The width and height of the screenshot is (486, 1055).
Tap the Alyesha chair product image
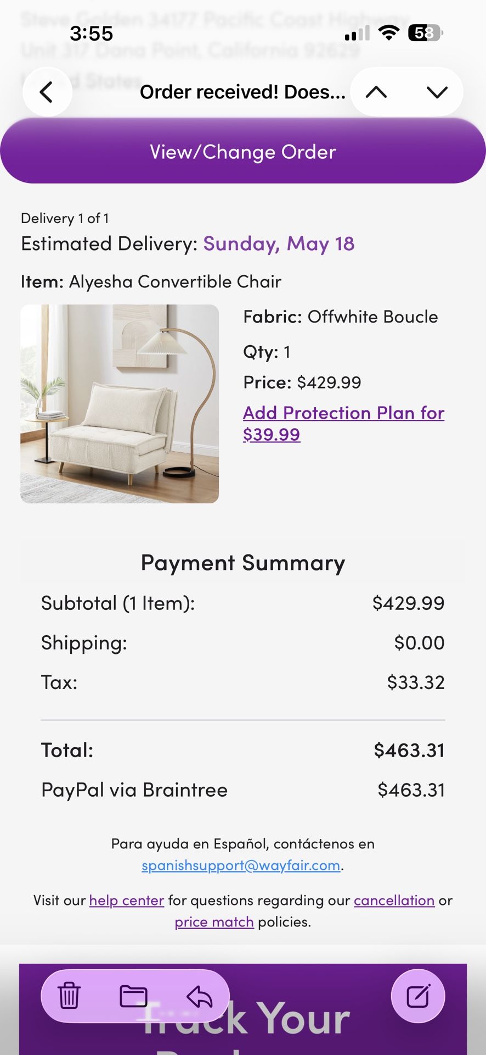pos(120,404)
